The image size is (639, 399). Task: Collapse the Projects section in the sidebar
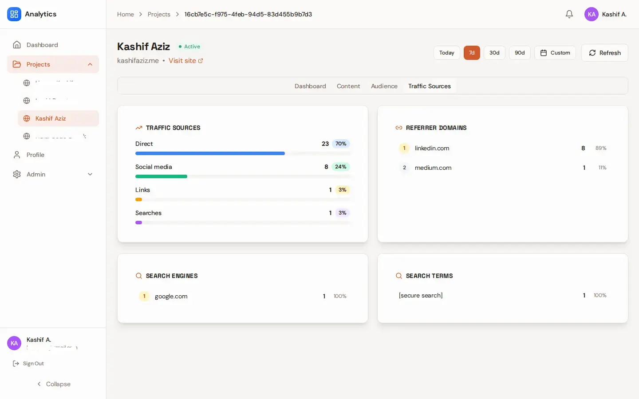90,64
